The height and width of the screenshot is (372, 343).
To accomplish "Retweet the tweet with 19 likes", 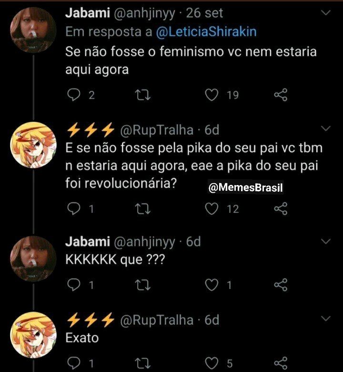I will click(142, 95).
